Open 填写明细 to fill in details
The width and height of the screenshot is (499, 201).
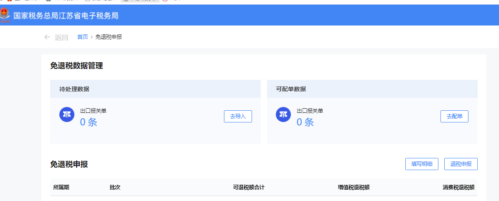coord(422,164)
